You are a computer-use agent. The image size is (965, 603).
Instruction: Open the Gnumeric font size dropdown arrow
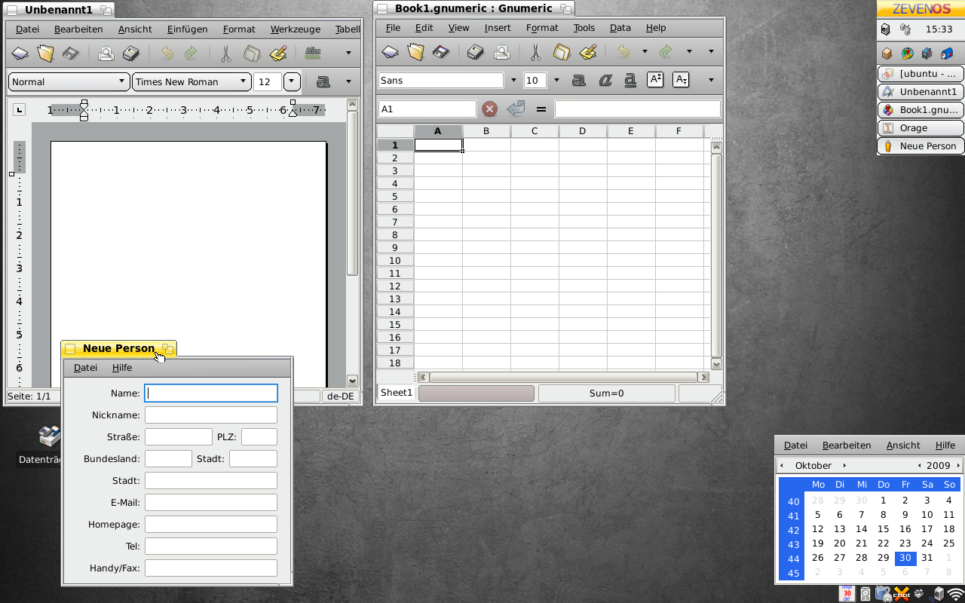557,81
